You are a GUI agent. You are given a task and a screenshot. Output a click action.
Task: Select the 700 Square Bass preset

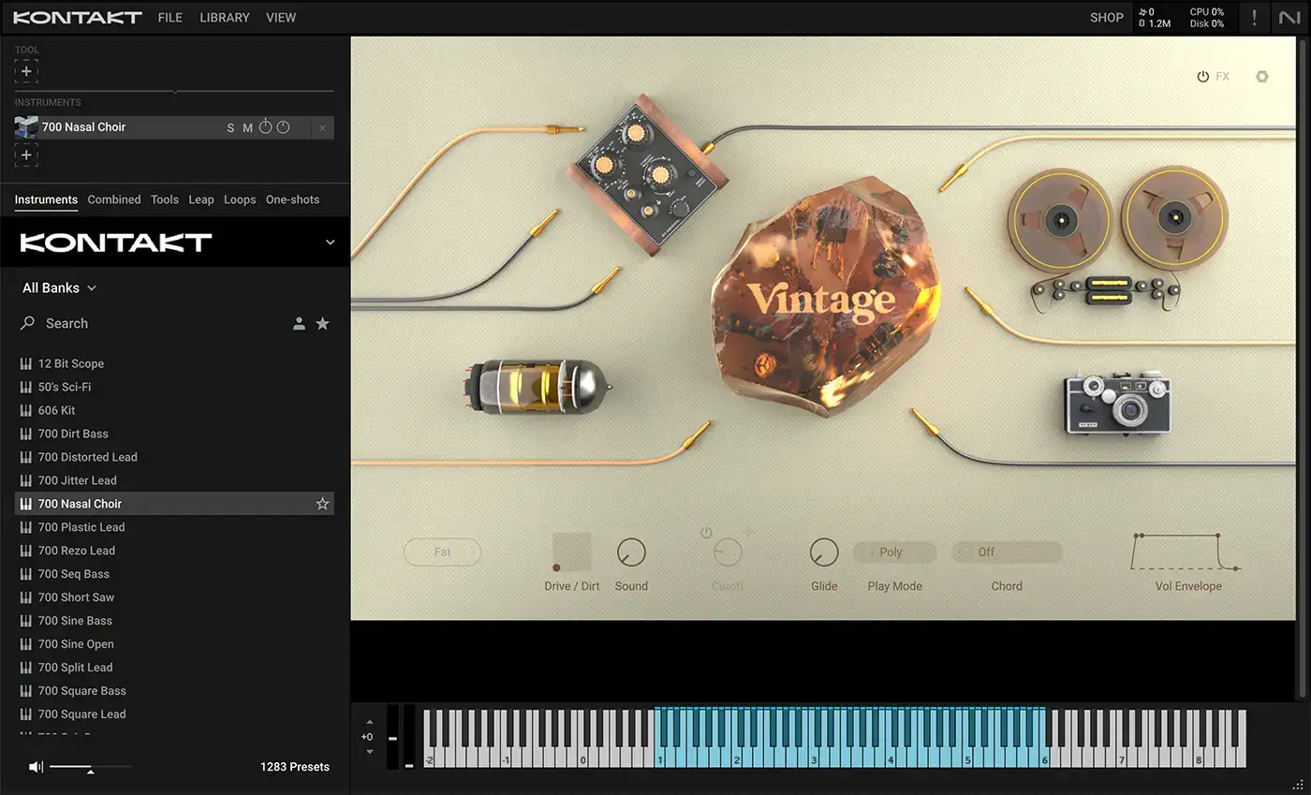click(174, 691)
